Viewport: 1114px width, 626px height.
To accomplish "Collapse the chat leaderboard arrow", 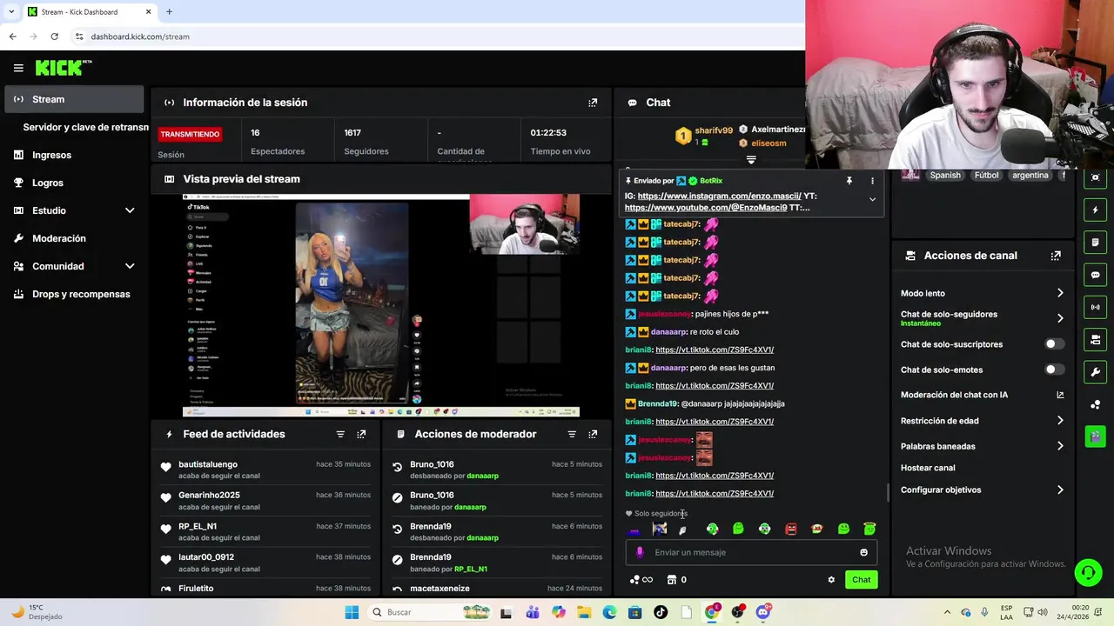I will pos(751,160).
